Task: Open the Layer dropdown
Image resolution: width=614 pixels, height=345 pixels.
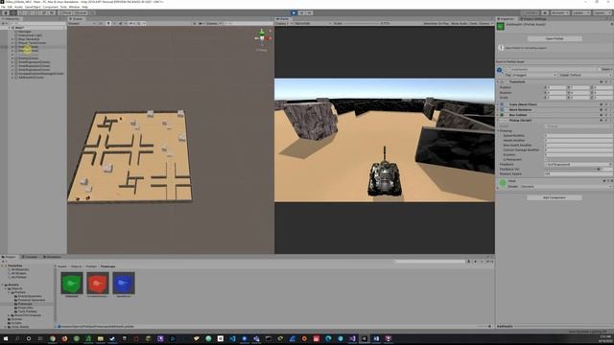Action: point(591,75)
